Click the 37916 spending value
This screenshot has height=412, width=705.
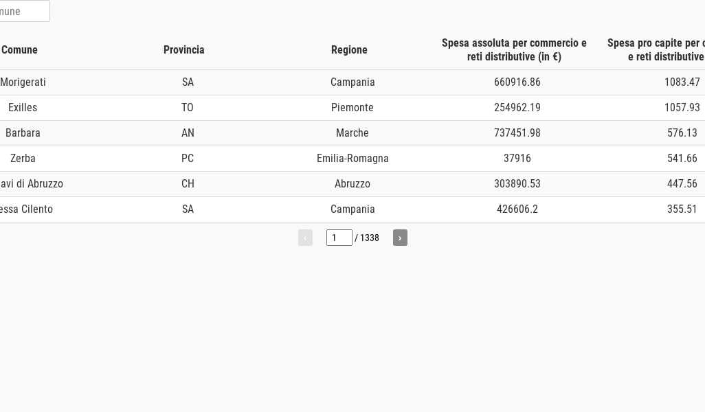point(517,158)
